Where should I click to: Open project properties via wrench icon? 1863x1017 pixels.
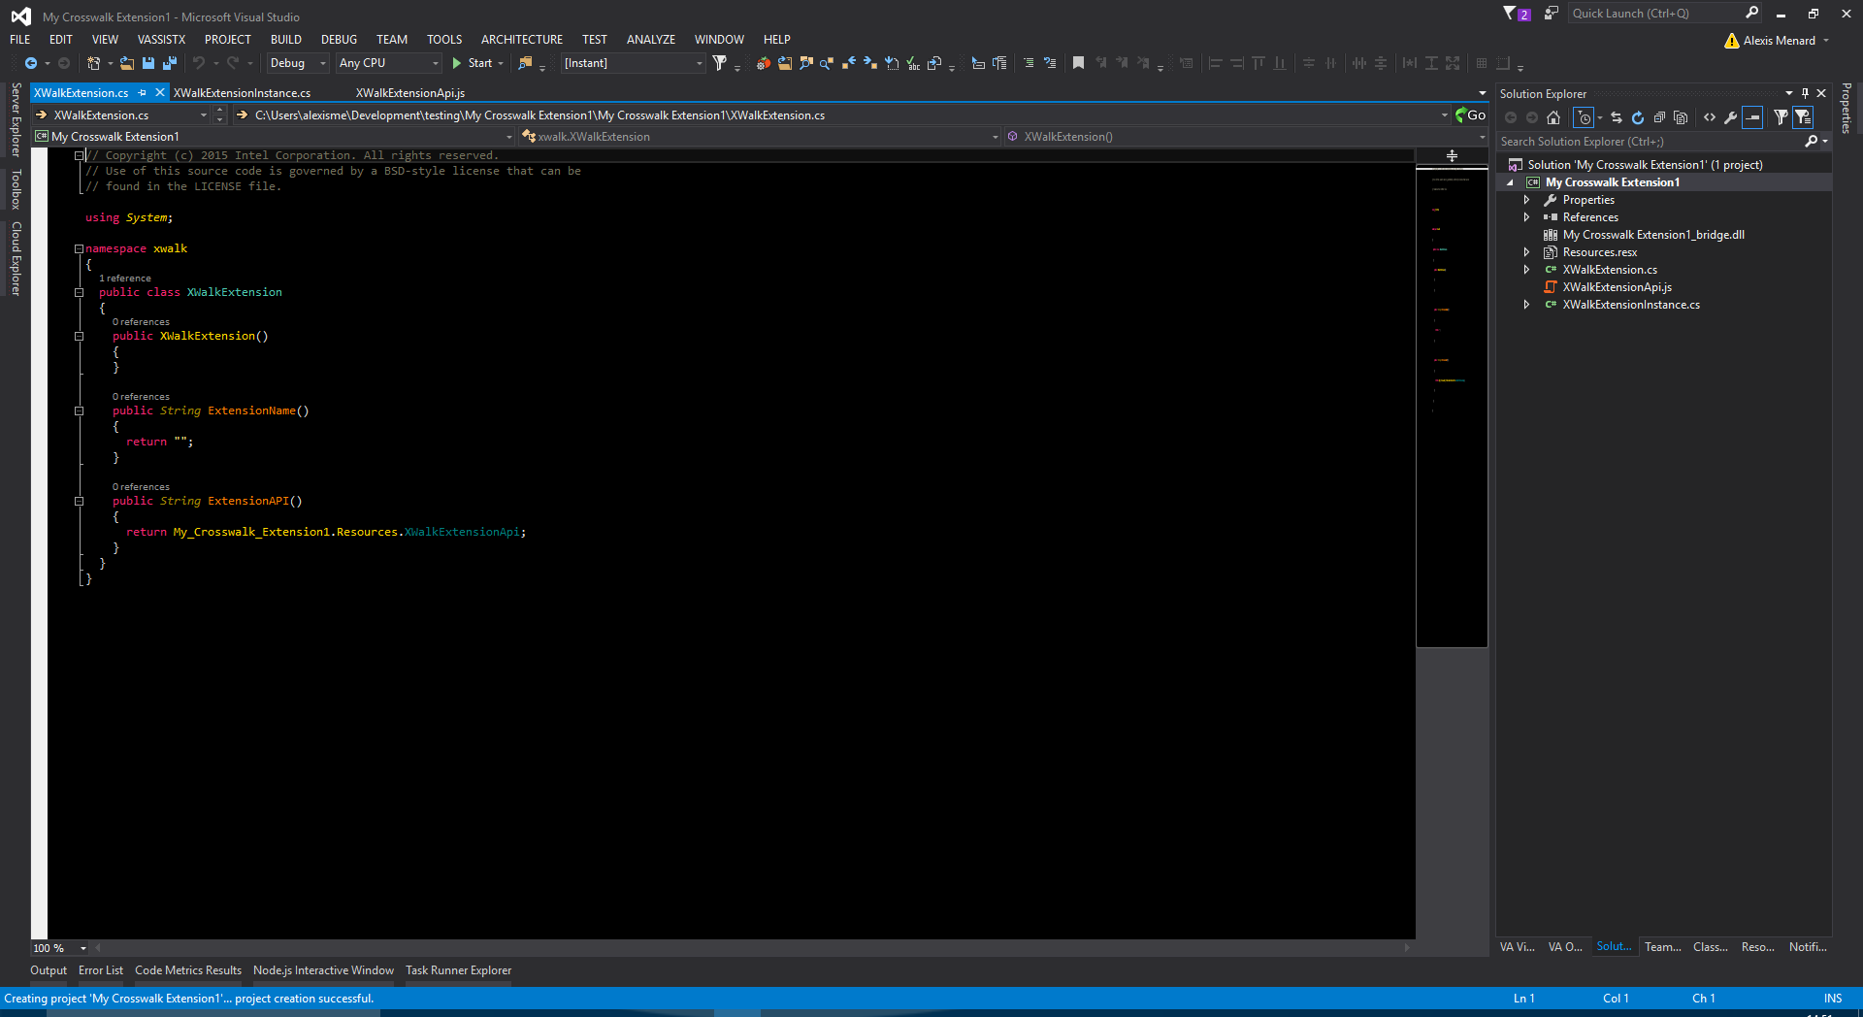pos(1730,117)
